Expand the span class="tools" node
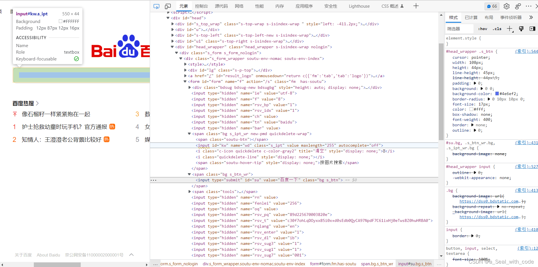Viewport: 538px width, 267px height. pos(190,192)
